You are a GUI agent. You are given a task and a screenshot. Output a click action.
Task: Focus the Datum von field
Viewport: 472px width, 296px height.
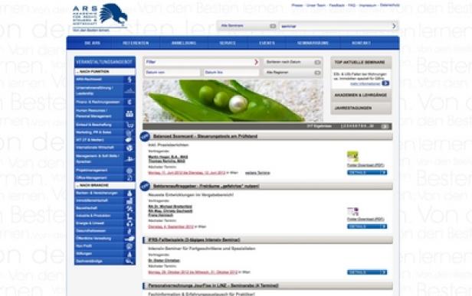coord(172,73)
